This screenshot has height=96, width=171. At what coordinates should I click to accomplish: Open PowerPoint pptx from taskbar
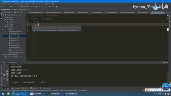point(38,94)
